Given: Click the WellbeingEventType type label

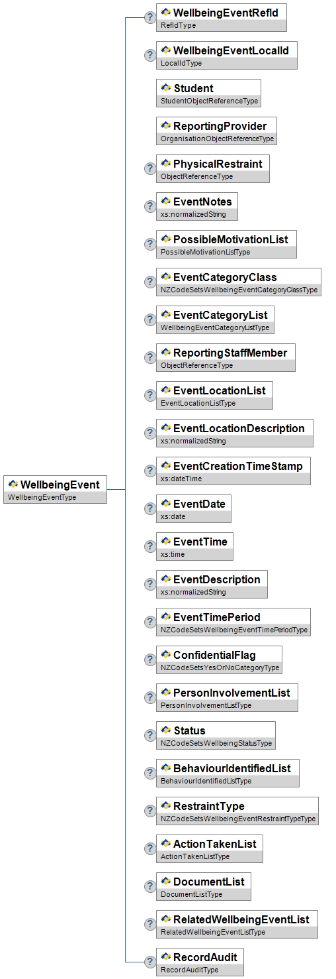Looking at the screenshot, I should [x=42, y=497].
